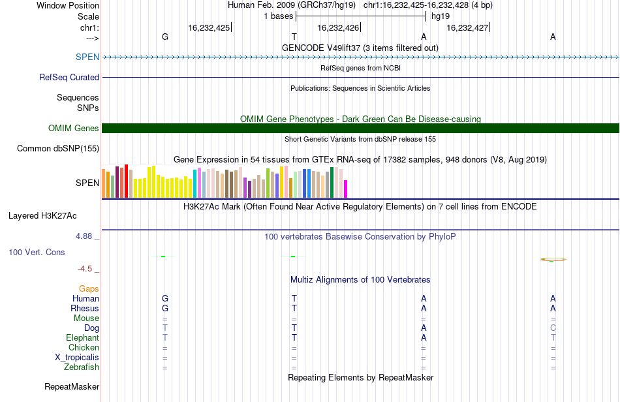Click the SPEN label beside GTEx expression bars
The width and height of the screenshot is (620, 402).
tap(87, 183)
